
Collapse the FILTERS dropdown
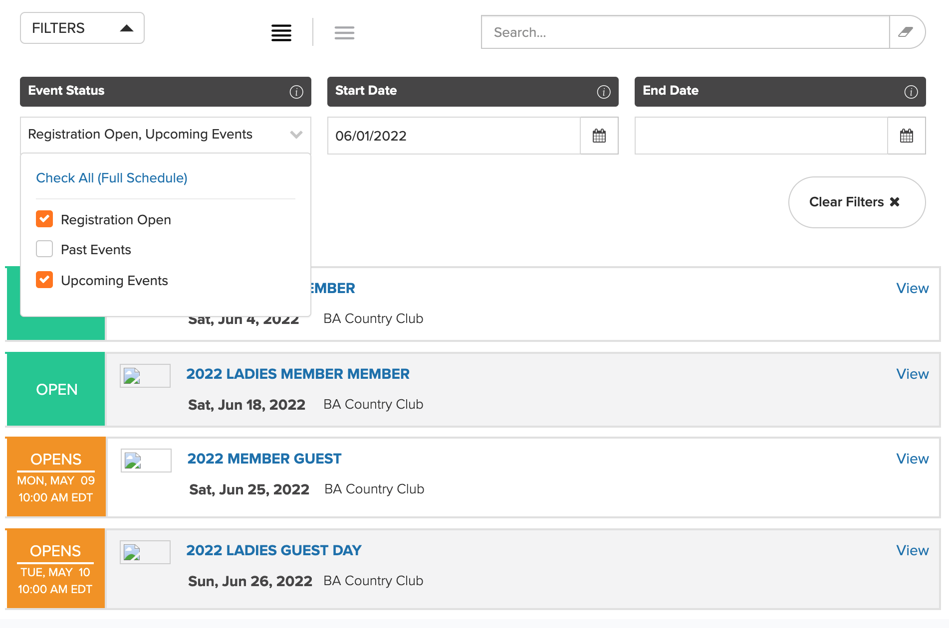coord(82,28)
